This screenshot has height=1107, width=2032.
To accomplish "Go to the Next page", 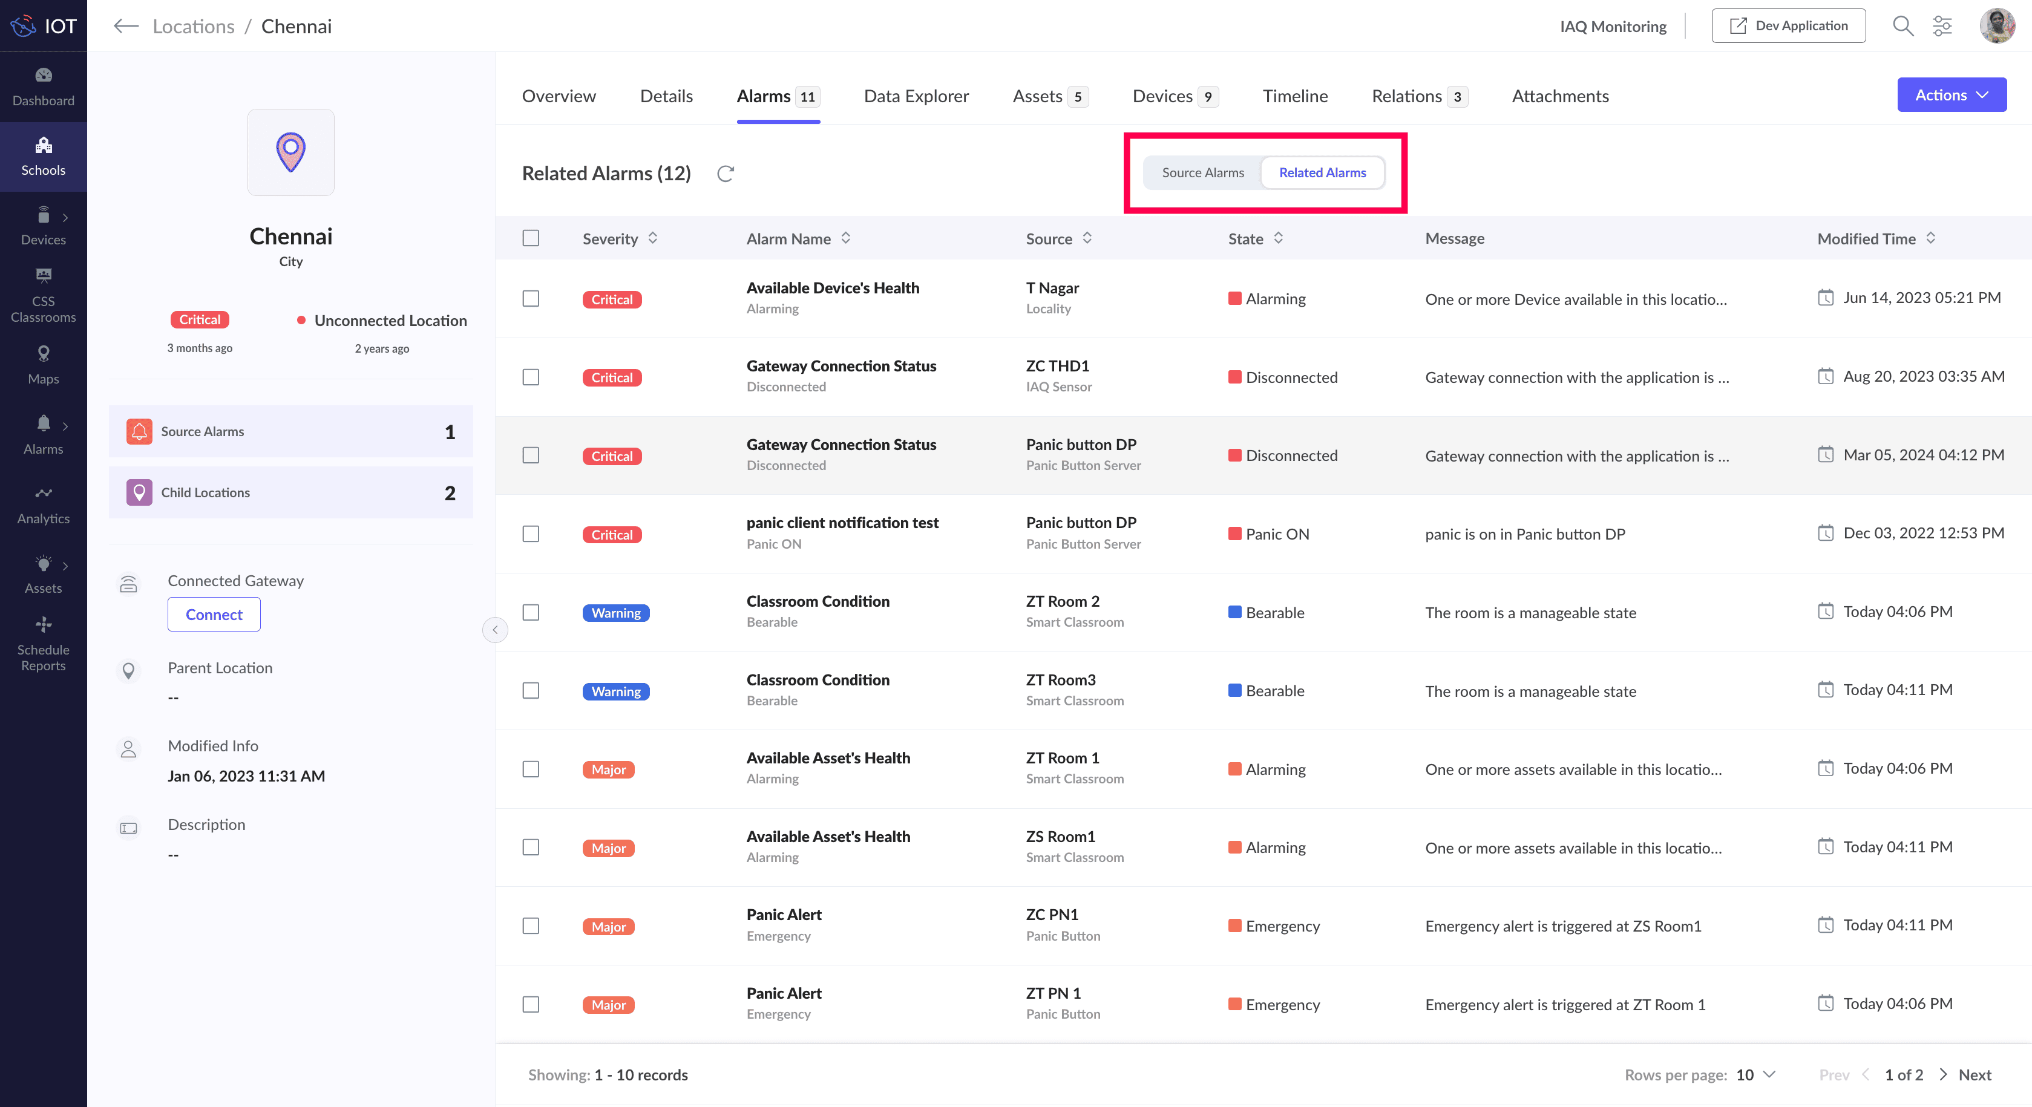I will coord(1974,1075).
